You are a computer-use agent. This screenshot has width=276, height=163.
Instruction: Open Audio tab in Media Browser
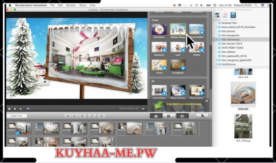pyautogui.click(x=225, y=17)
